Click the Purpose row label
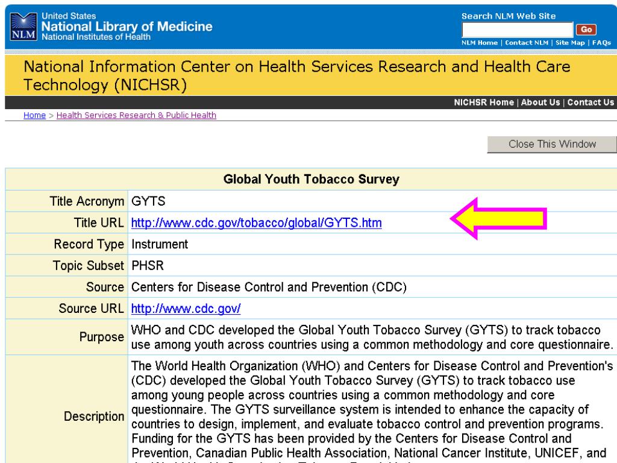This screenshot has height=463, width=617. tap(101, 337)
